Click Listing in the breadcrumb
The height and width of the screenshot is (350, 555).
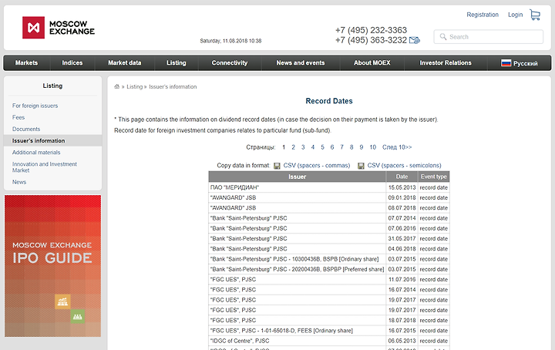pyautogui.click(x=134, y=86)
